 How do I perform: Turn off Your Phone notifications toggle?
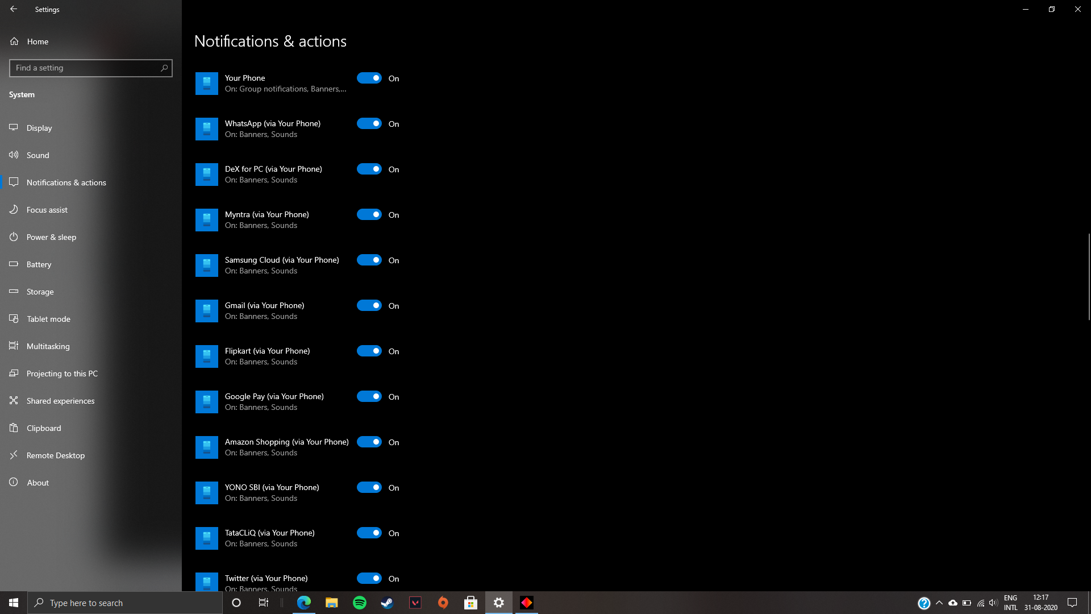(369, 78)
